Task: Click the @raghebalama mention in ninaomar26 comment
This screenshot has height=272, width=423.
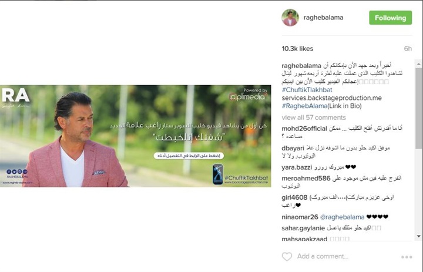Action: coord(342,217)
